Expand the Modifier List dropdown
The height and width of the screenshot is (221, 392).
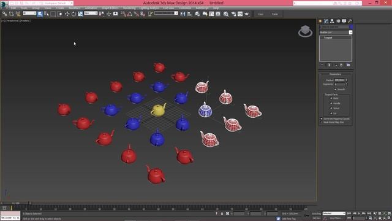[350, 33]
